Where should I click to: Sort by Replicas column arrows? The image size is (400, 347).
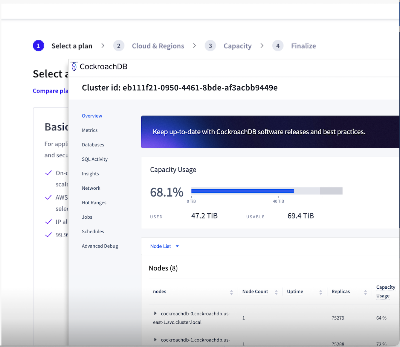point(365,292)
